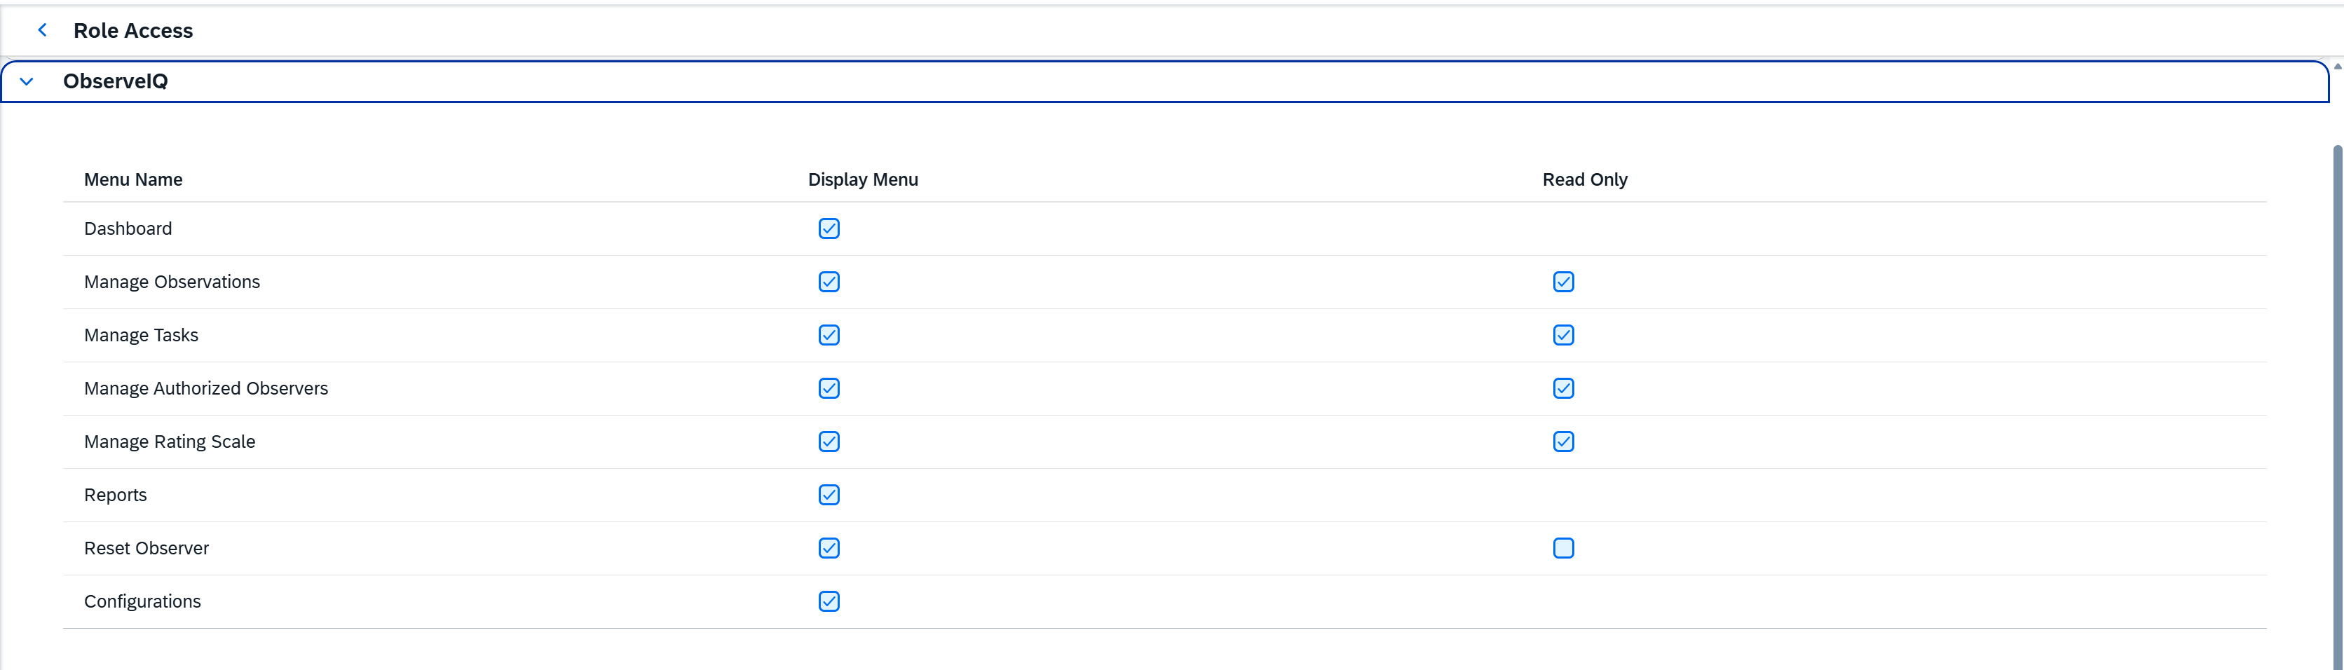Image resolution: width=2344 pixels, height=670 pixels.
Task: Disable Display Menu for Manage Authorized Observers
Action: click(x=828, y=389)
